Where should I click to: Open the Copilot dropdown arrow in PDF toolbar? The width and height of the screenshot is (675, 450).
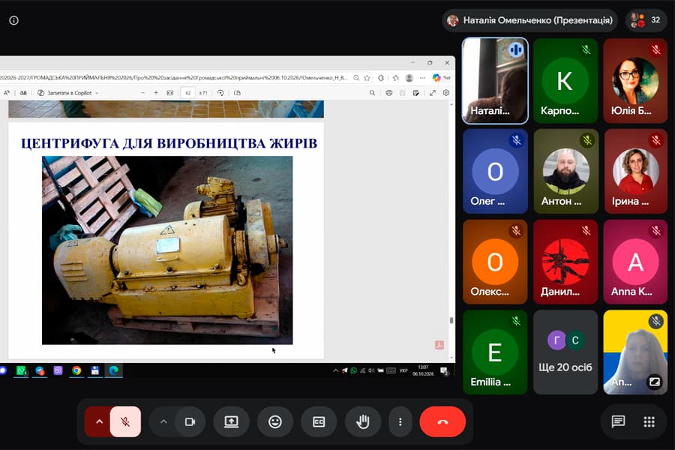point(97,93)
